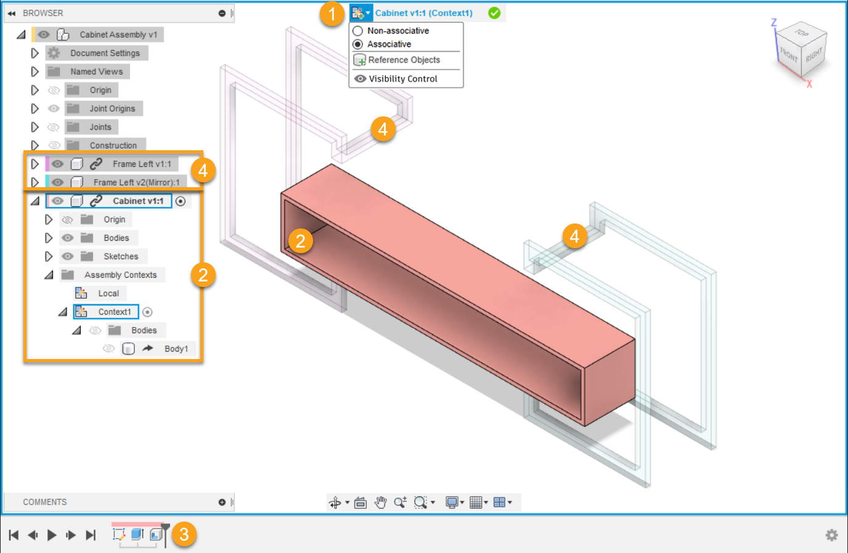The width and height of the screenshot is (848, 553).
Task: Select the Associative radio option
Action: pyautogui.click(x=357, y=44)
